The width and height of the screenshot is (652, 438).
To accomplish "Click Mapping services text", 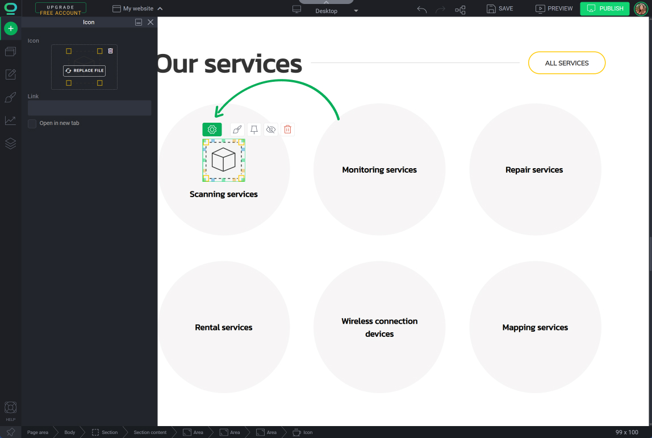I will coord(535,327).
